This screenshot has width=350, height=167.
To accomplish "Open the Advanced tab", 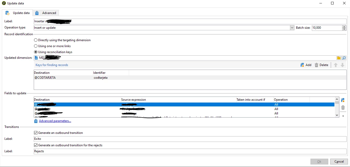I will (46, 13).
